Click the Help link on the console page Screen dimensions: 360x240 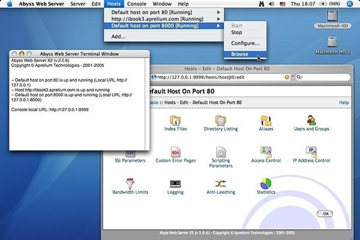tap(344, 103)
